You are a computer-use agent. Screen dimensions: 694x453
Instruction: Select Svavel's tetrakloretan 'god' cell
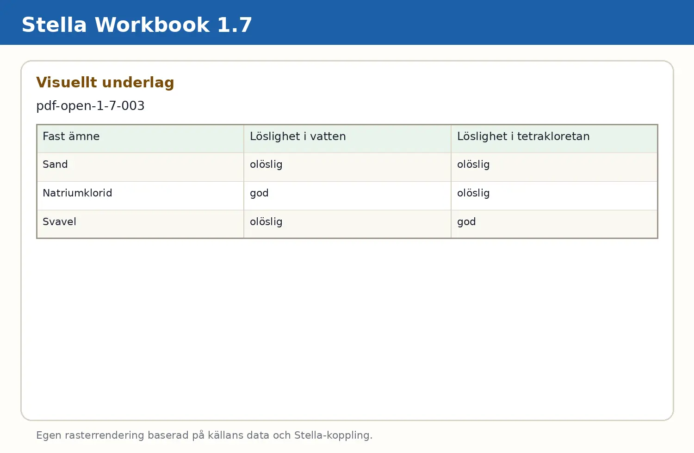[554, 224]
